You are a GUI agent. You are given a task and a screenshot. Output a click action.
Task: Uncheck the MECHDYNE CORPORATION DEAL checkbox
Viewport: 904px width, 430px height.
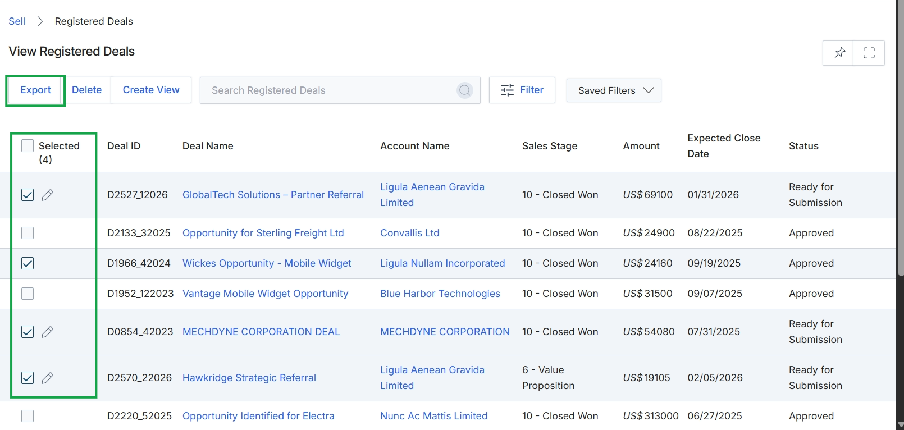[x=28, y=332]
